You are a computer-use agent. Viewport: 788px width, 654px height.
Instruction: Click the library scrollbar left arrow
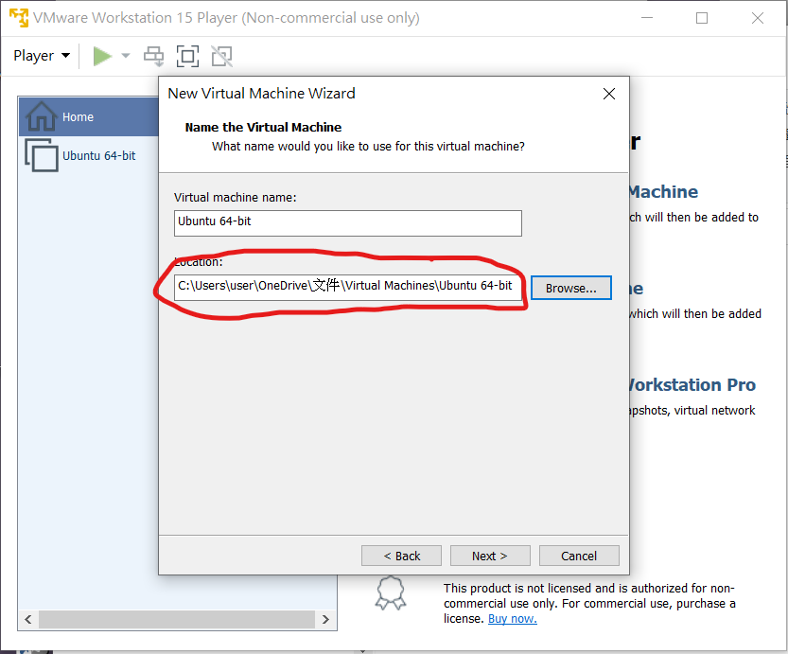[x=28, y=619]
